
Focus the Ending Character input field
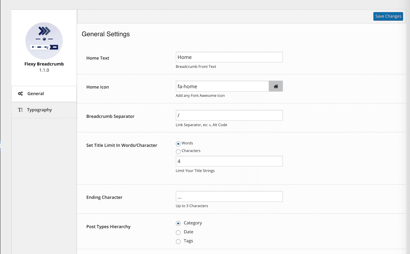point(229,196)
